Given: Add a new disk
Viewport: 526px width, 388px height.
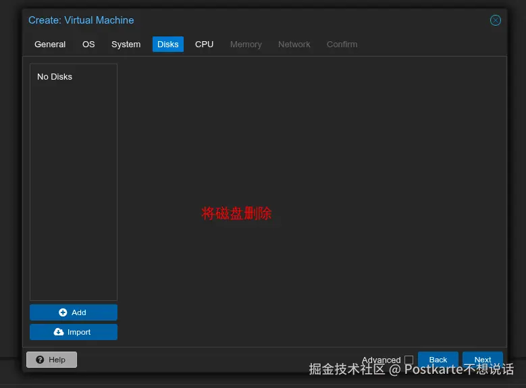Looking at the screenshot, I should (x=74, y=312).
